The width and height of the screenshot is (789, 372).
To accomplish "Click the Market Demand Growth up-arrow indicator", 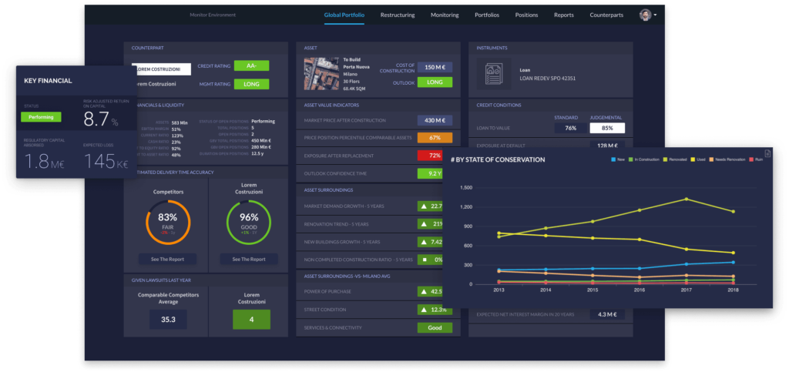I will [x=424, y=206].
